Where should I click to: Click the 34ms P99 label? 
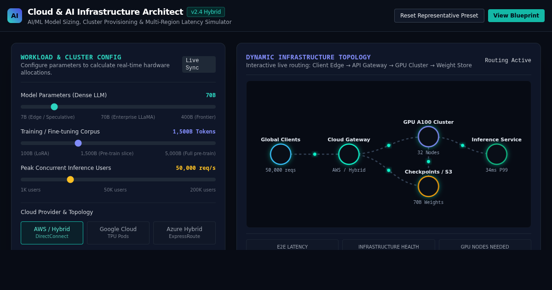click(497, 170)
